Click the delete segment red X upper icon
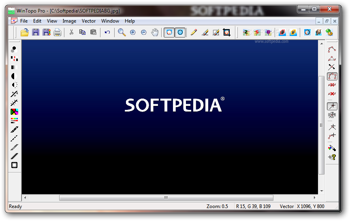Image resolution: width=350 pixels, height=221 pixels. [332, 85]
